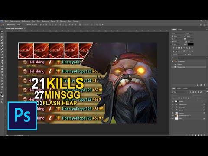208x156 pixels.
Task: Click the foreground color swatch in toolbox
Action: [x=1, y=94]
